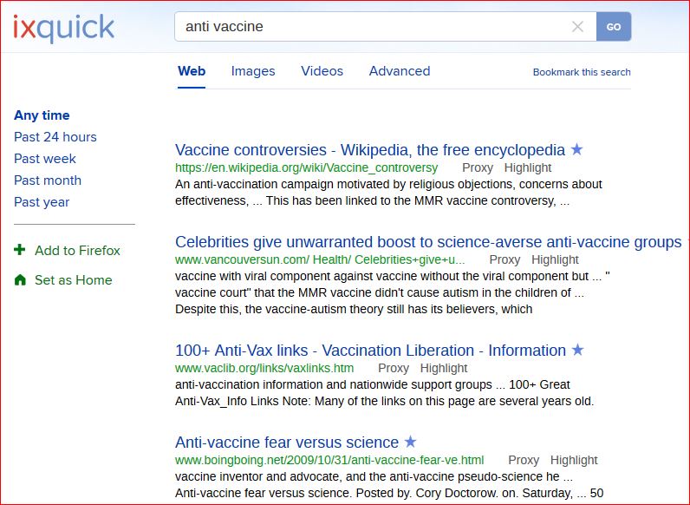Click Proxy for the boingboing result
Screen dimensions: 690x505
[524, 461]
